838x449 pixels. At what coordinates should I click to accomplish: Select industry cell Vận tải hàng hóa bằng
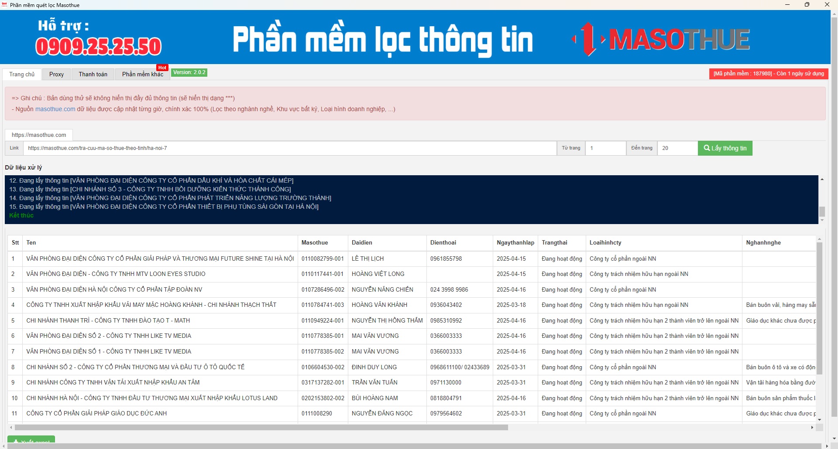[x=779, y=383]
